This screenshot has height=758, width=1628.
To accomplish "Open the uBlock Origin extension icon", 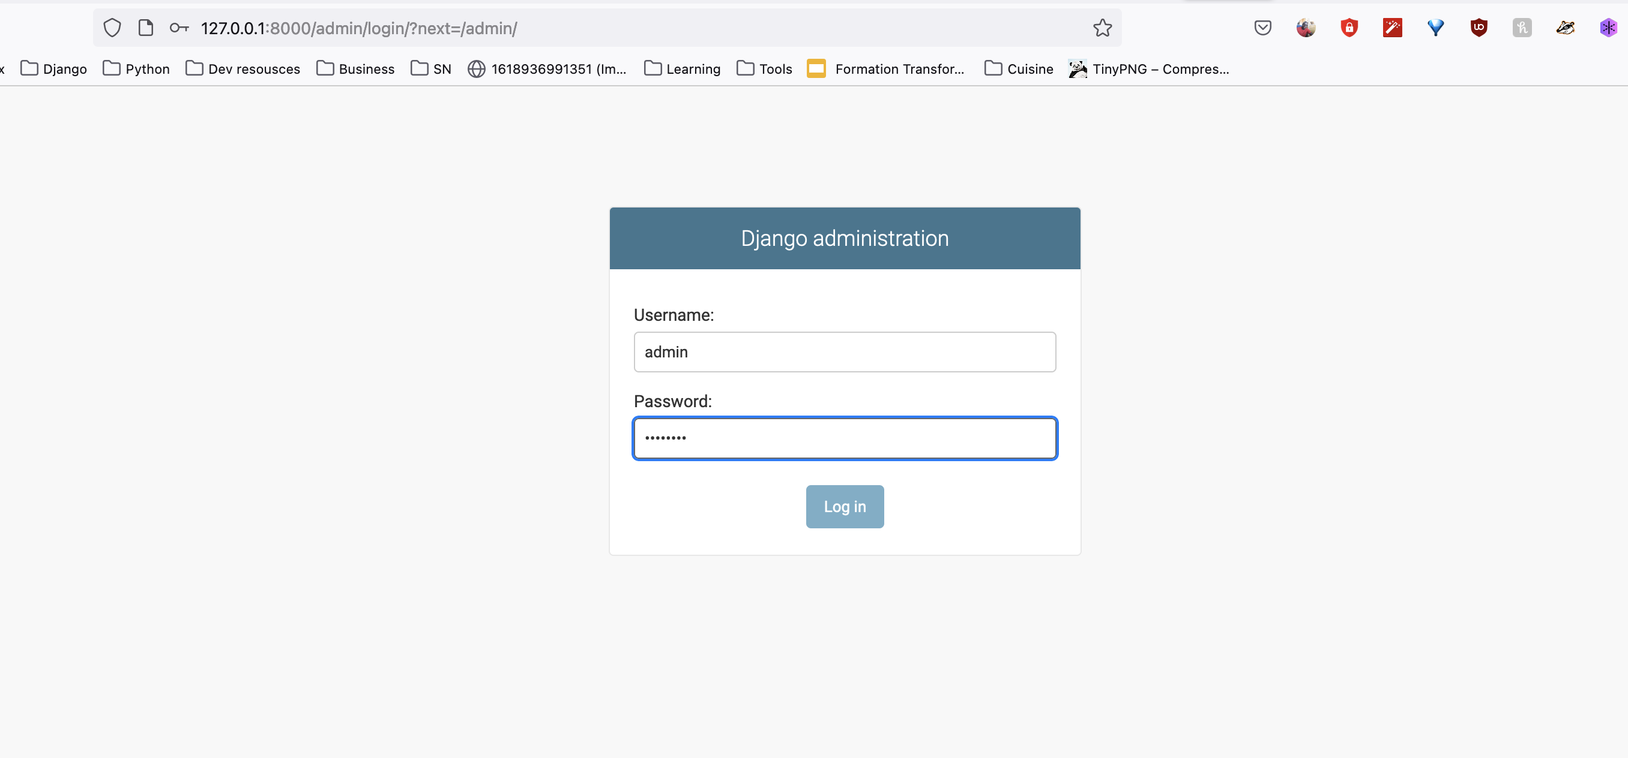I will click(1479, 28).
